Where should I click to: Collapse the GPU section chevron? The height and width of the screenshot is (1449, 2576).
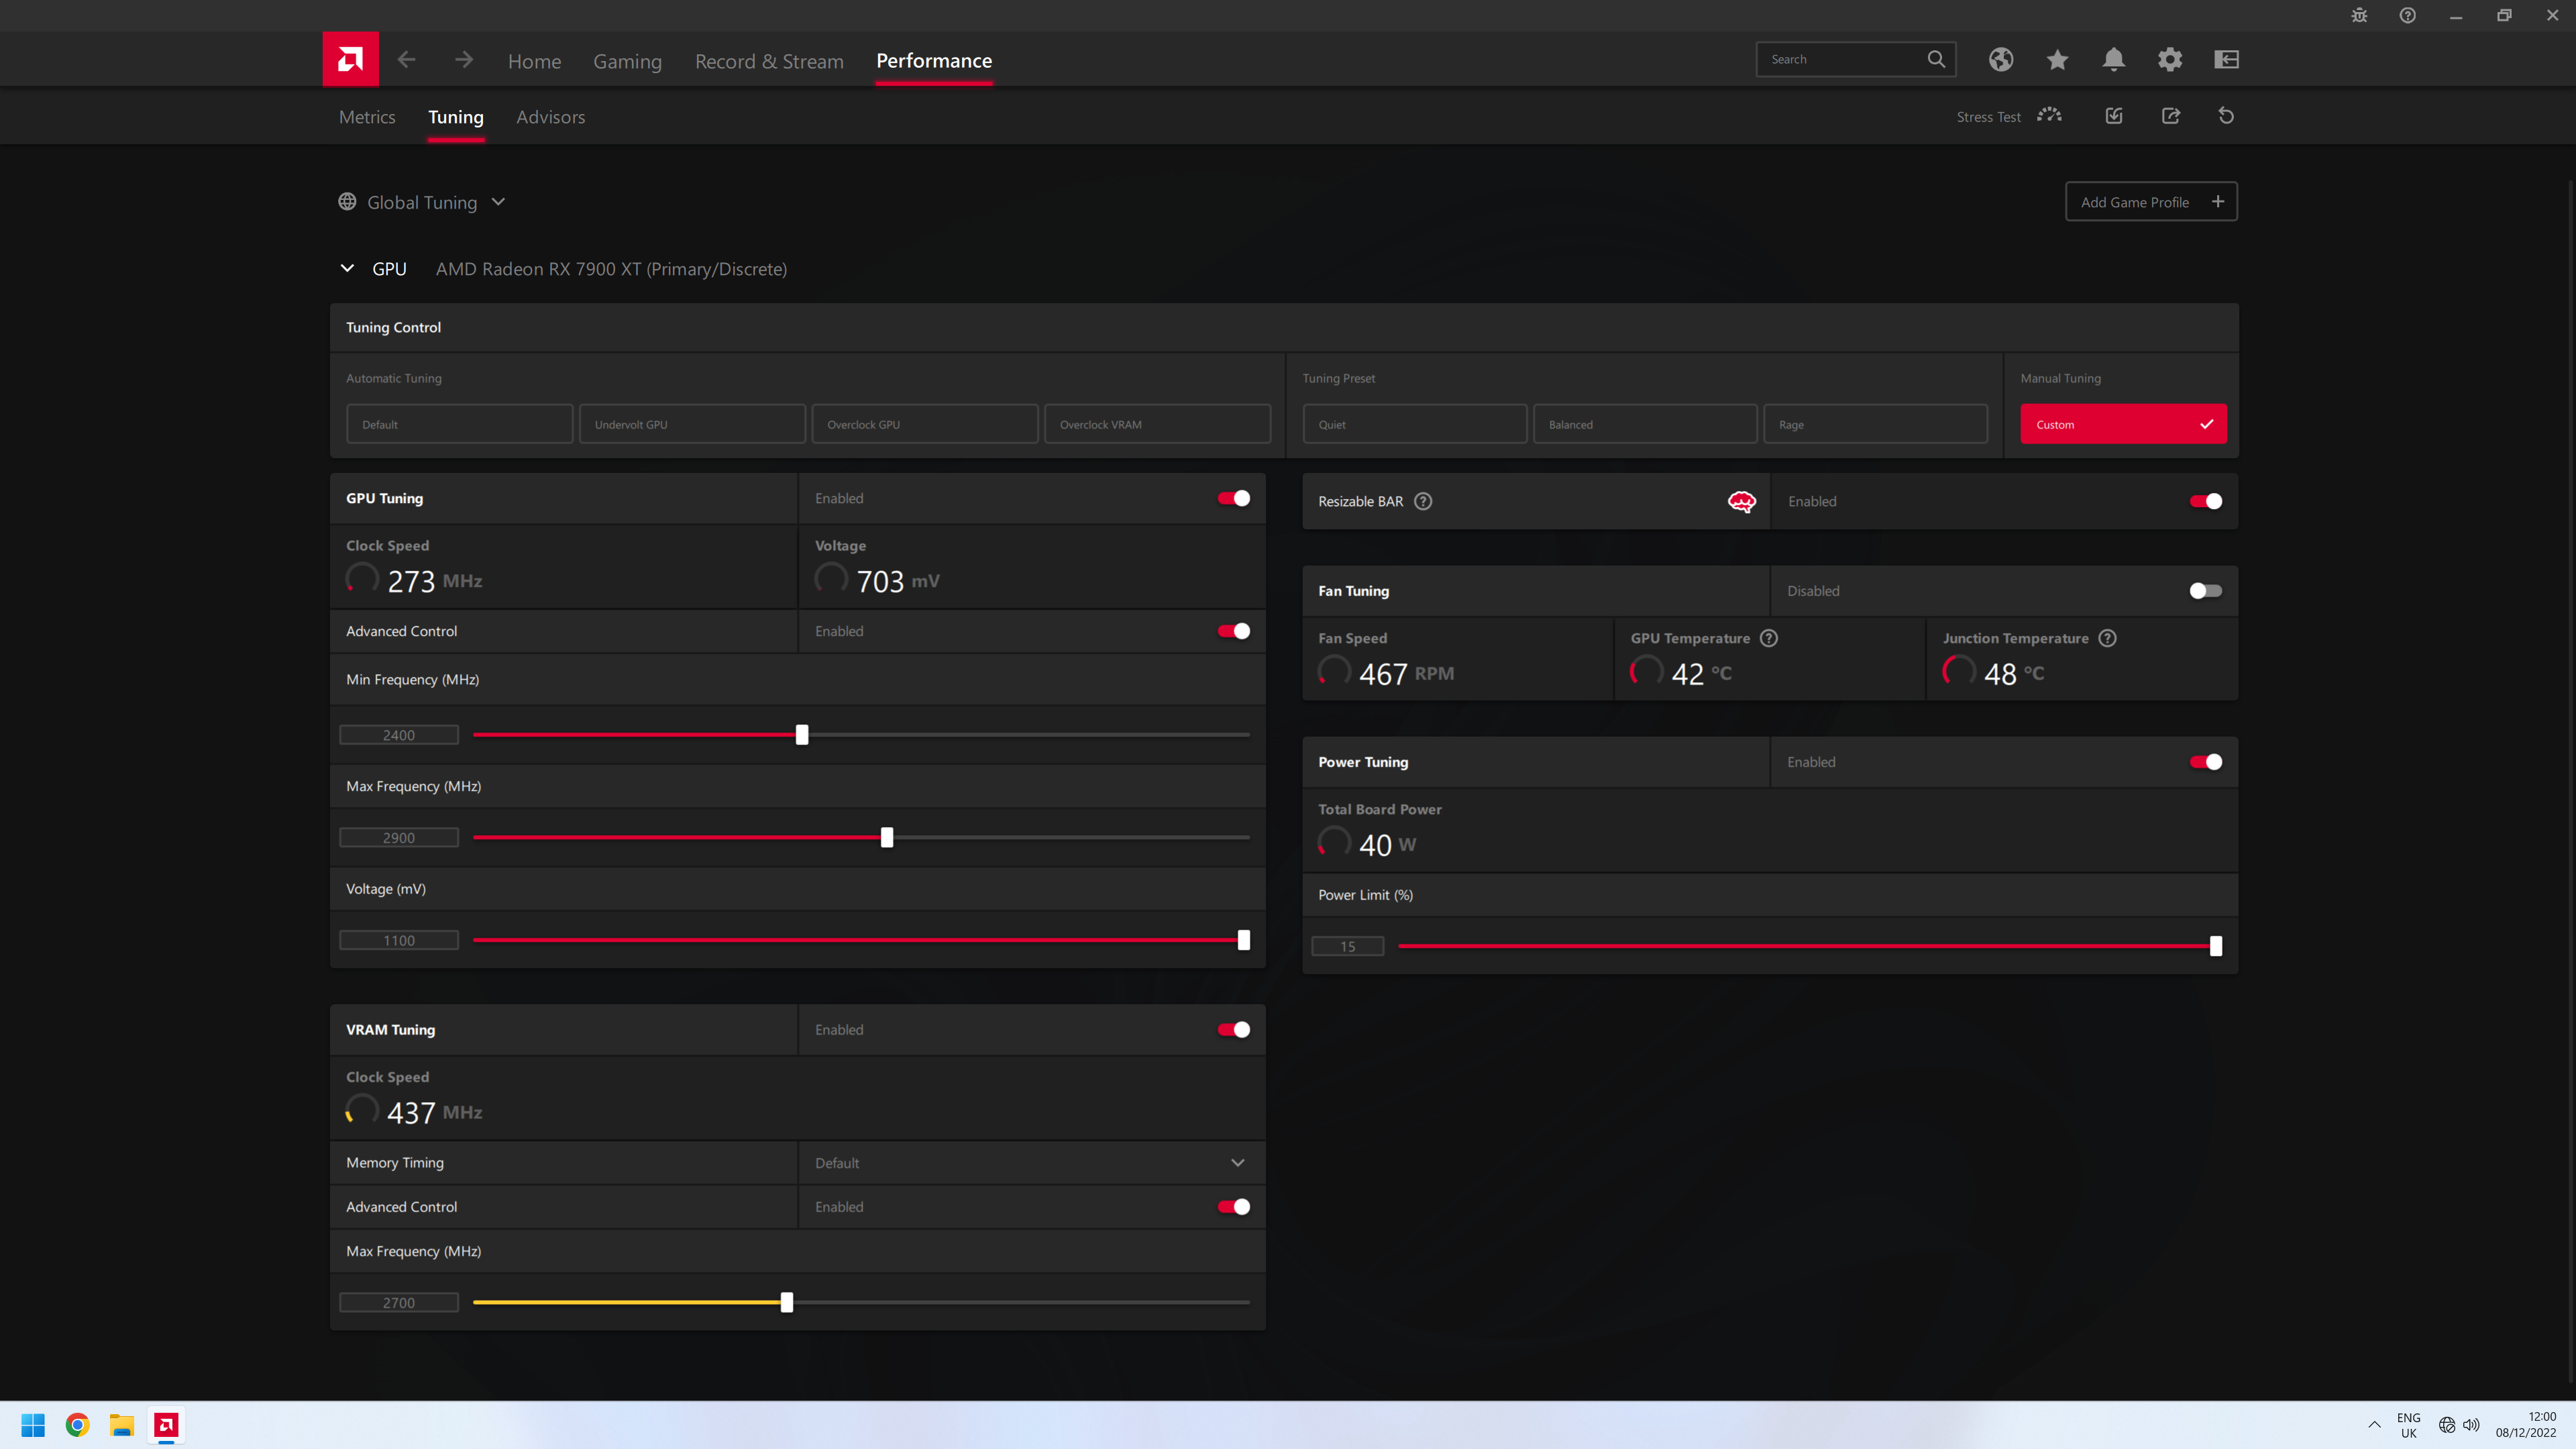(x=347, y=268)
